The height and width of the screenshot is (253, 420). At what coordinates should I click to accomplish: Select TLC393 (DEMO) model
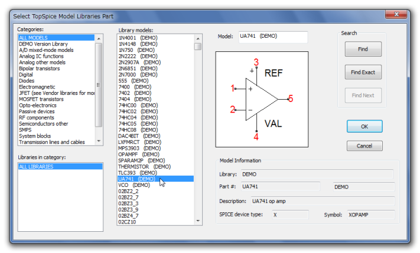pyautogui.click(x=155, y=173)
